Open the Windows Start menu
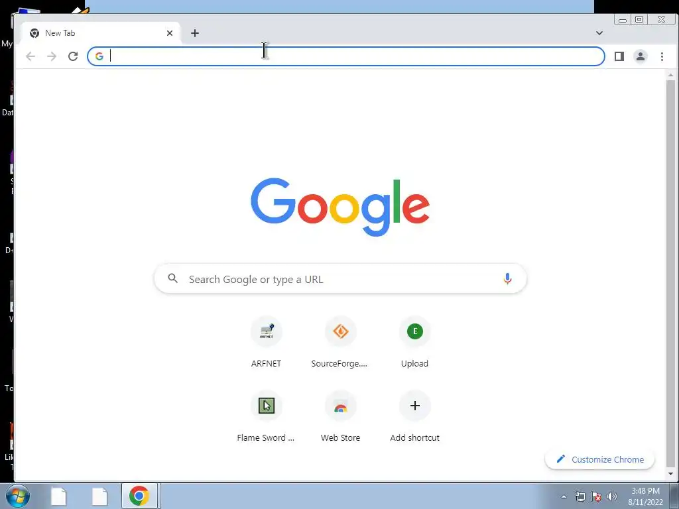The height and width of the screenshot is (509, 679). (17, 496)
